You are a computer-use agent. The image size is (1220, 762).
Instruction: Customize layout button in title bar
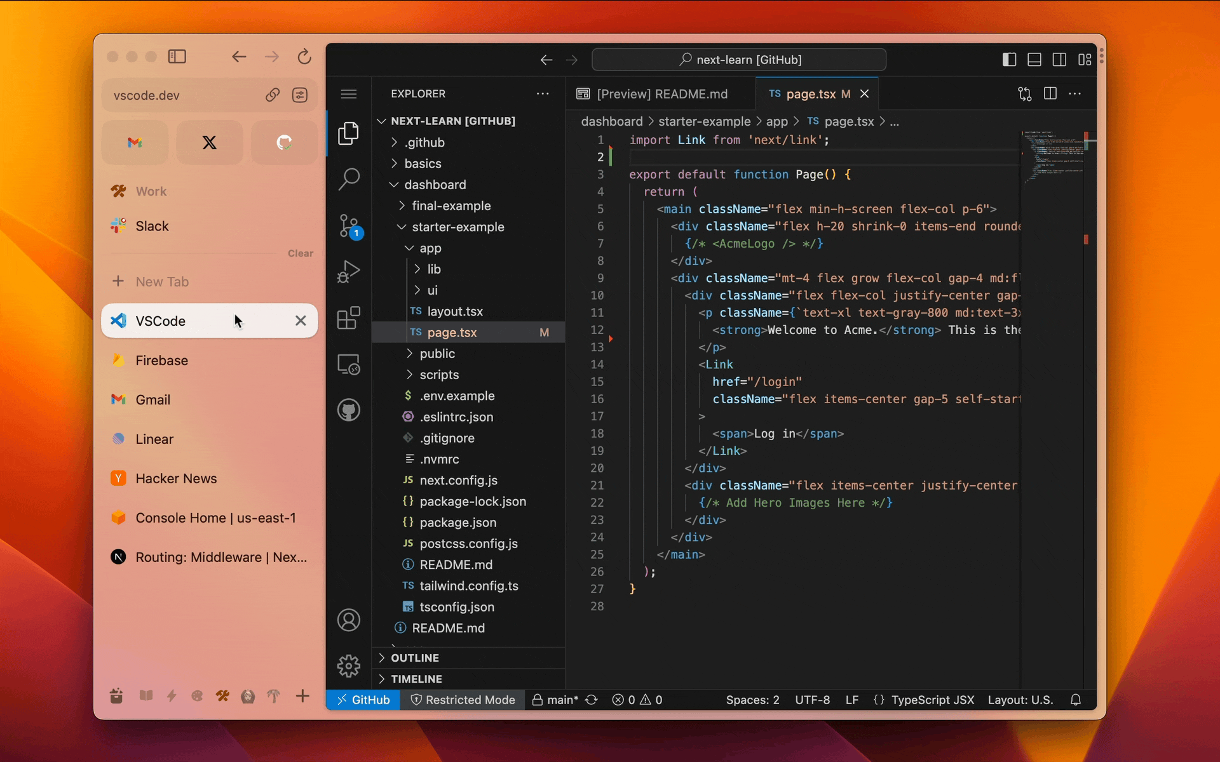[x=1085, y=60]
